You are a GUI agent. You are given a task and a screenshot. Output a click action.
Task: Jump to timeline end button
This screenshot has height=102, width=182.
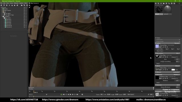[x=77, y=94]
